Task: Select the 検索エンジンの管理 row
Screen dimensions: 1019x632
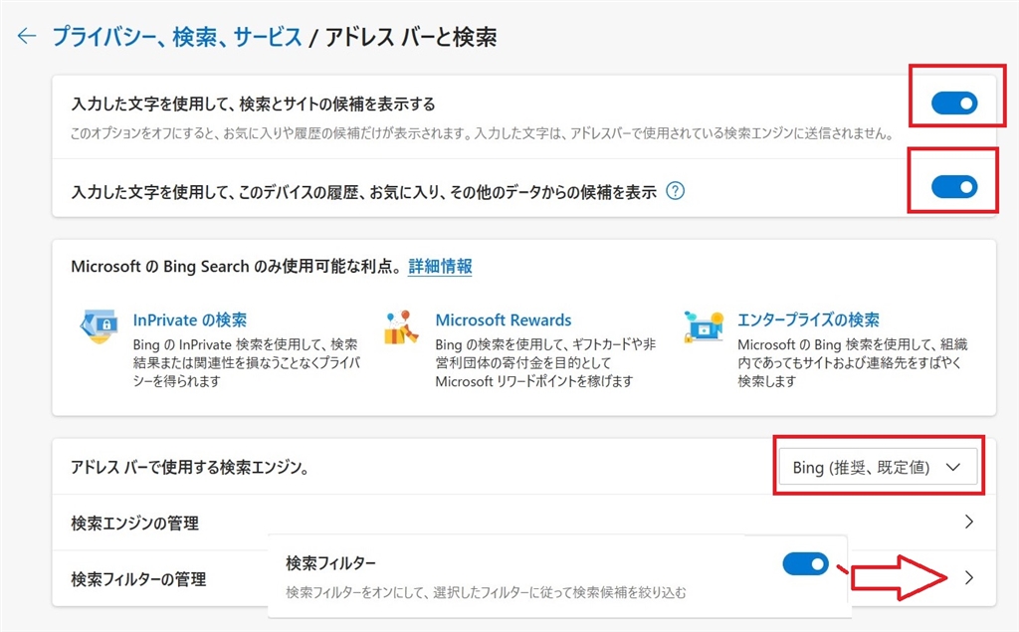Action: (135, 523)
